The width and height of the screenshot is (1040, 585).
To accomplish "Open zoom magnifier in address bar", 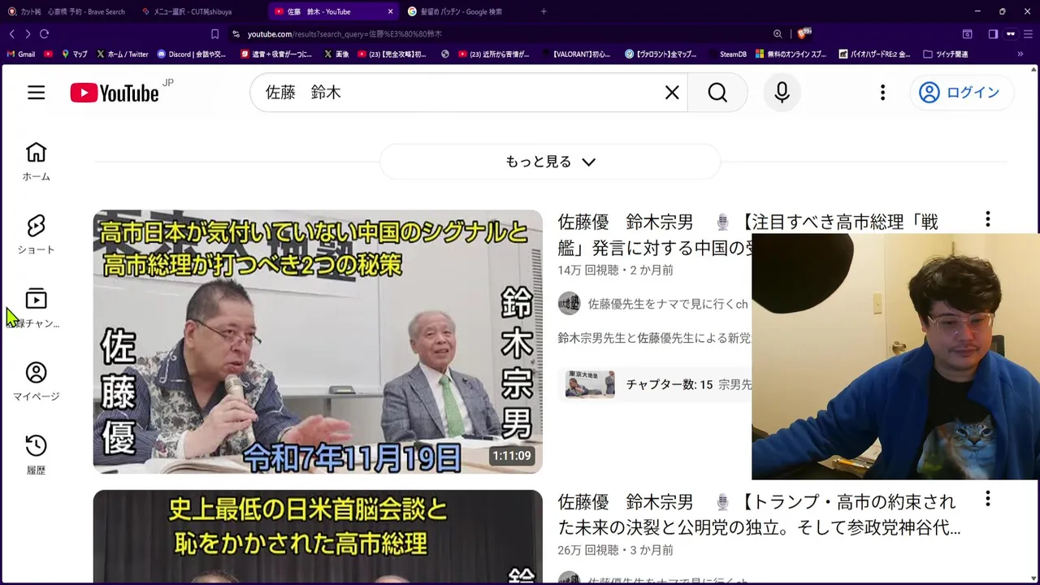I will pos(778,34).
